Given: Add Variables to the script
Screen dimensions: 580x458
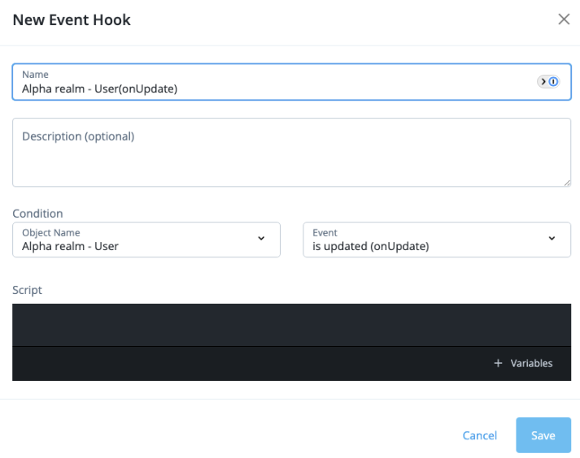Looking at the screenshot, I should (x=523, y=363).
